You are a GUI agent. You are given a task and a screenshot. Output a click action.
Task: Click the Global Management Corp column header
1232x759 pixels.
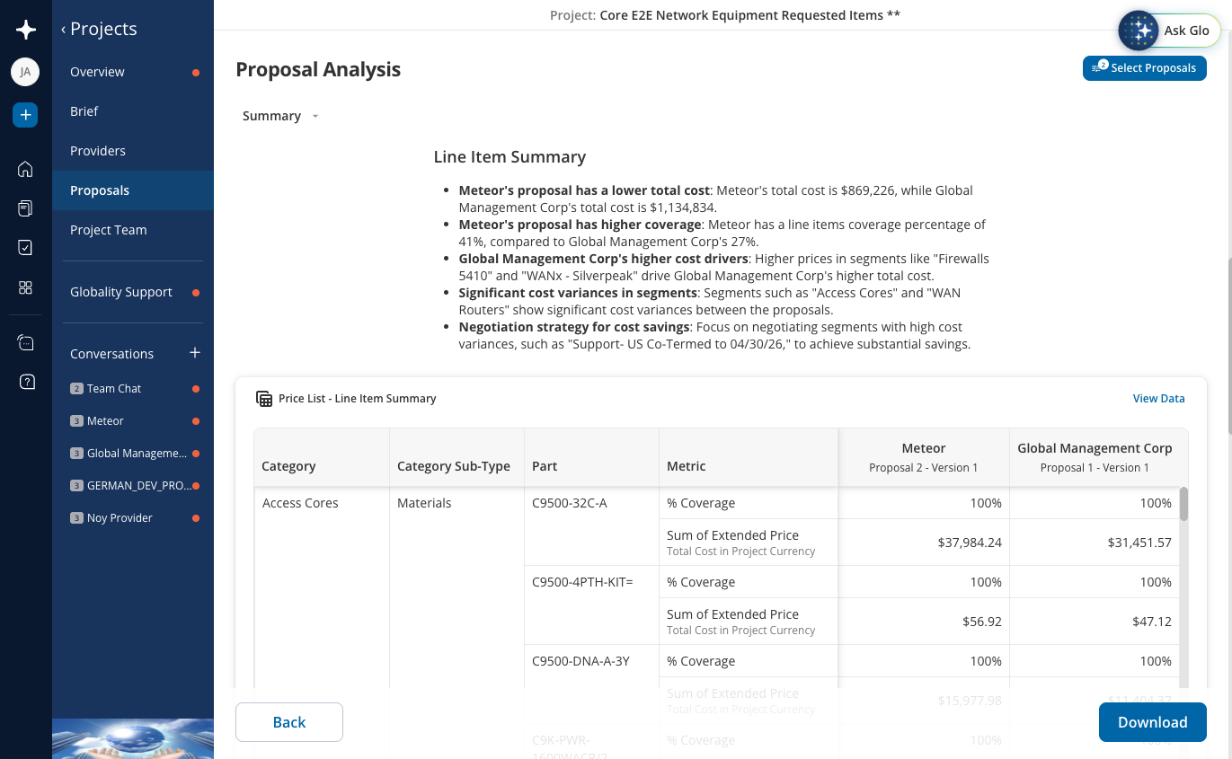pos(1095,457)
